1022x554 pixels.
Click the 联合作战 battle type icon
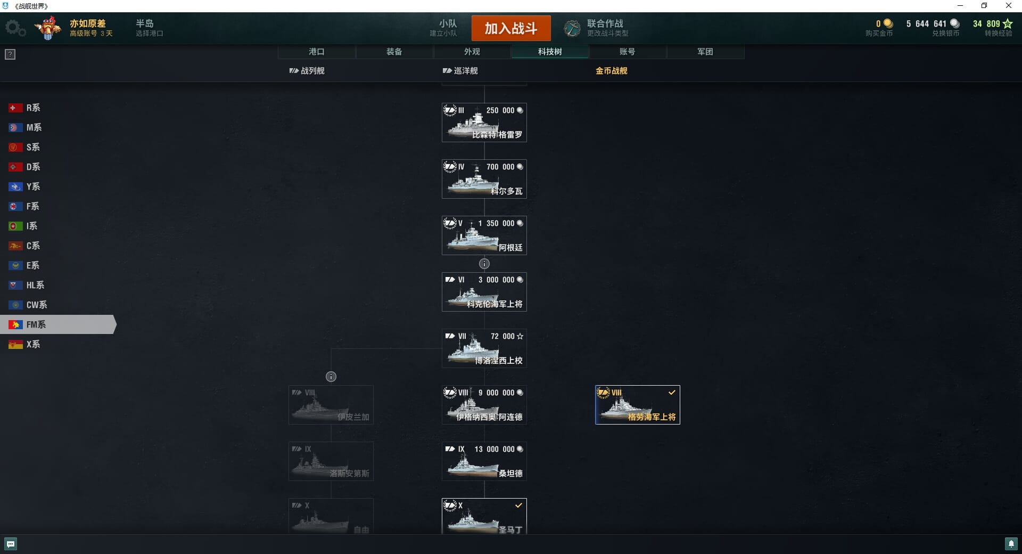coord(572,28)
